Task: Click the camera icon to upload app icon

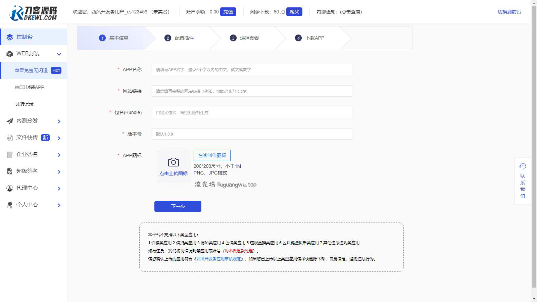Action: [x=173, y=163]
